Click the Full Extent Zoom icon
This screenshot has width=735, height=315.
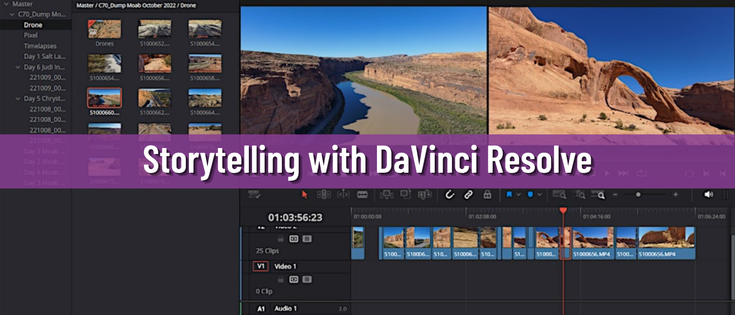pos(559,195)
